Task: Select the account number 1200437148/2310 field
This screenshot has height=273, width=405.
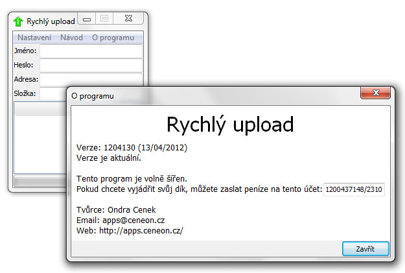Action: pos(354,189)
